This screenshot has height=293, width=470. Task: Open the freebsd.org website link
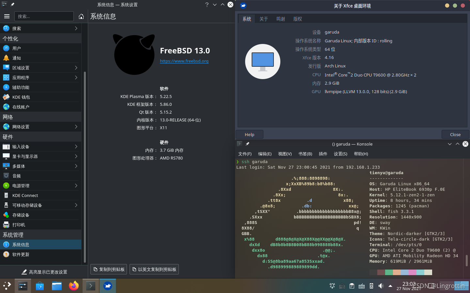(x=184, y=61)
